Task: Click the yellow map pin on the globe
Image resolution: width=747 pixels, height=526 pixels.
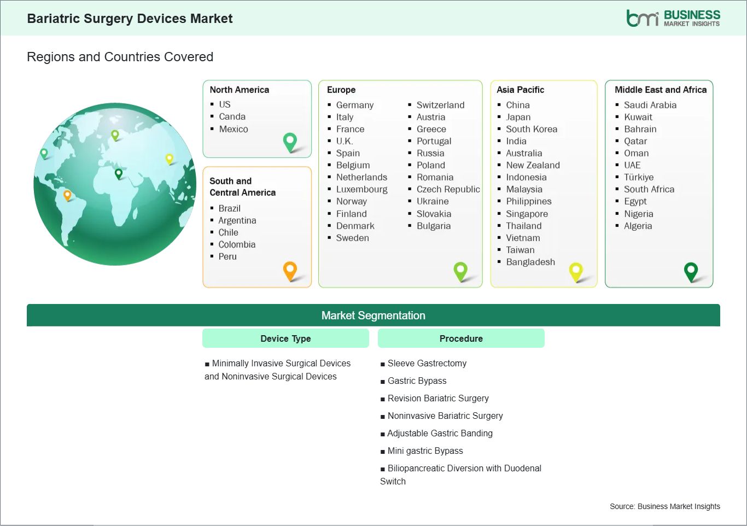Action: (169, 159)
